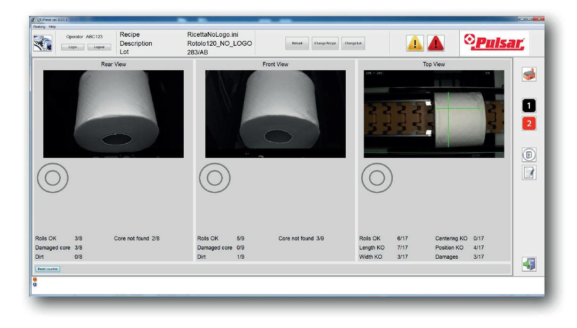The height and width of the screenshot is (328, 577).
Task: Click the Front View panel title
Action: click(276, 64)
